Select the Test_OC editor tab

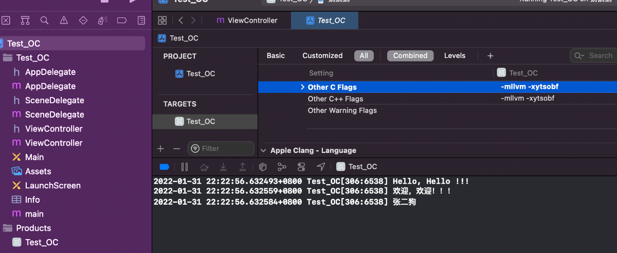[325, 21]
